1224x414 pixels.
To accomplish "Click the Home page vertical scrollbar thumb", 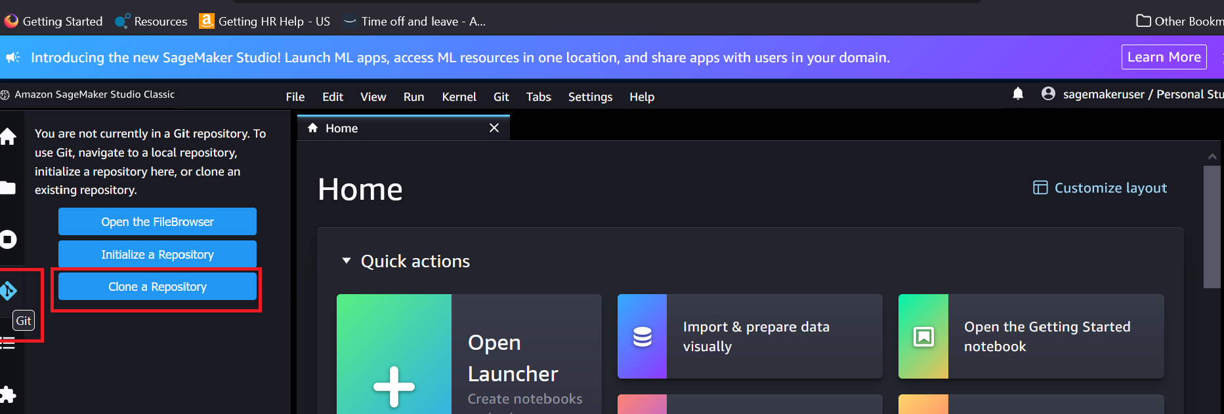I will (1212, 227).
